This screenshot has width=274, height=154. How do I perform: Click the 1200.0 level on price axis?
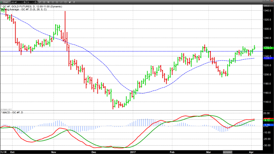(x=268, y=75)
